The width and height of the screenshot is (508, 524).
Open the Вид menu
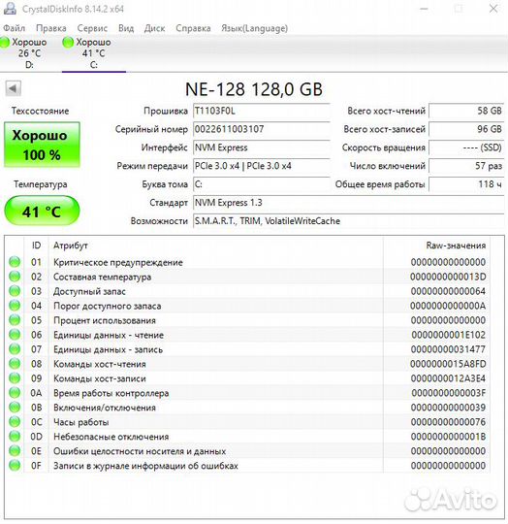coord(126,28)
